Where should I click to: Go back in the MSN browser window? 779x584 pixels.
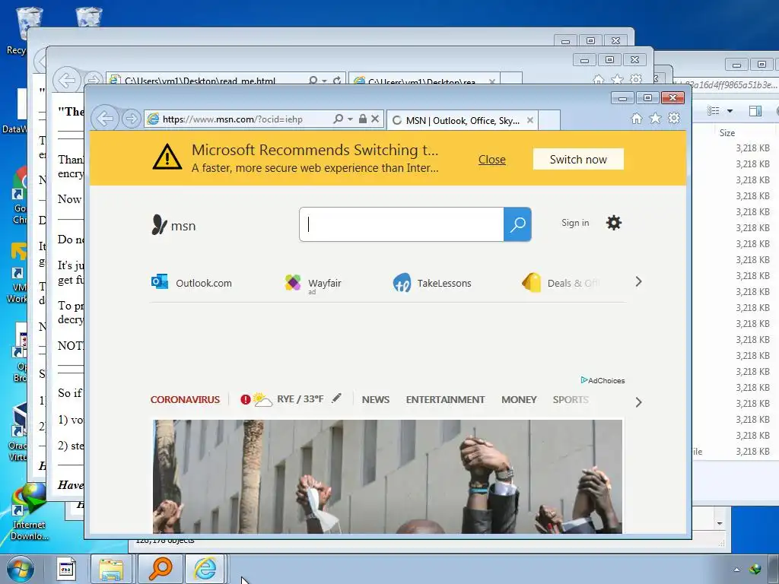tap(105, 119)
